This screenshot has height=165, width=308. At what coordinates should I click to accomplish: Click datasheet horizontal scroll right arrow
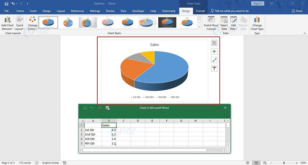[x=224, y=150]
